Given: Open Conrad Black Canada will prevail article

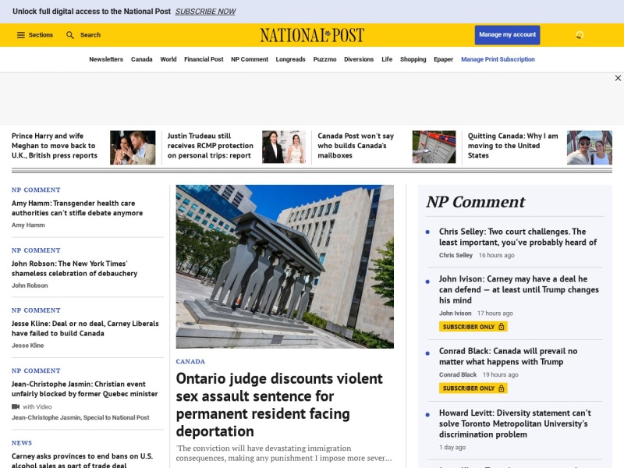Looking at the screenshot, I should point(509,356).
